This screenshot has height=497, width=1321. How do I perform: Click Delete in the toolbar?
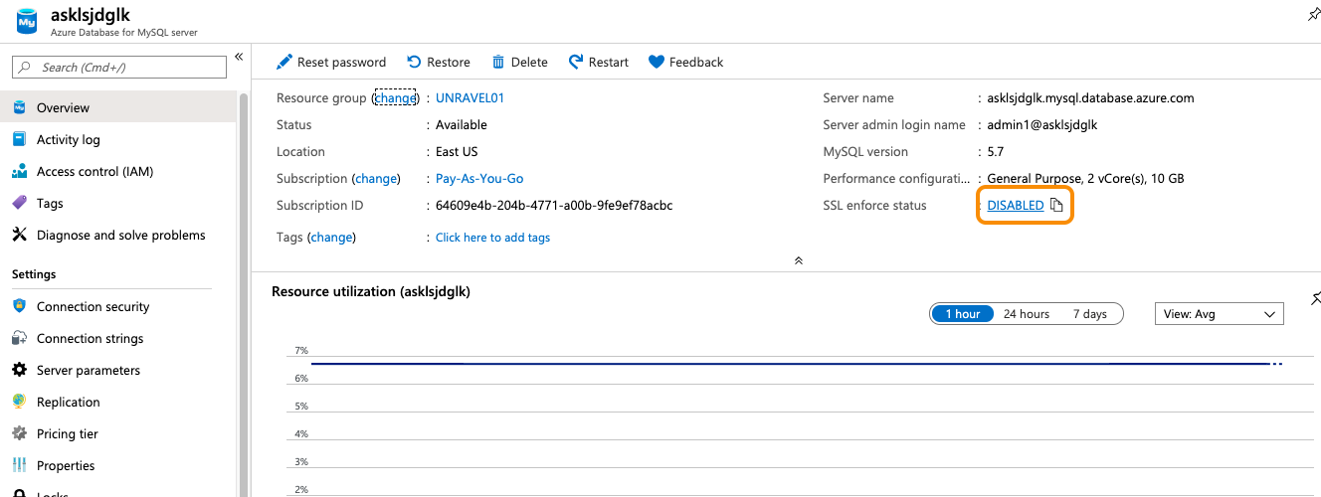click(x=519, y=62)
